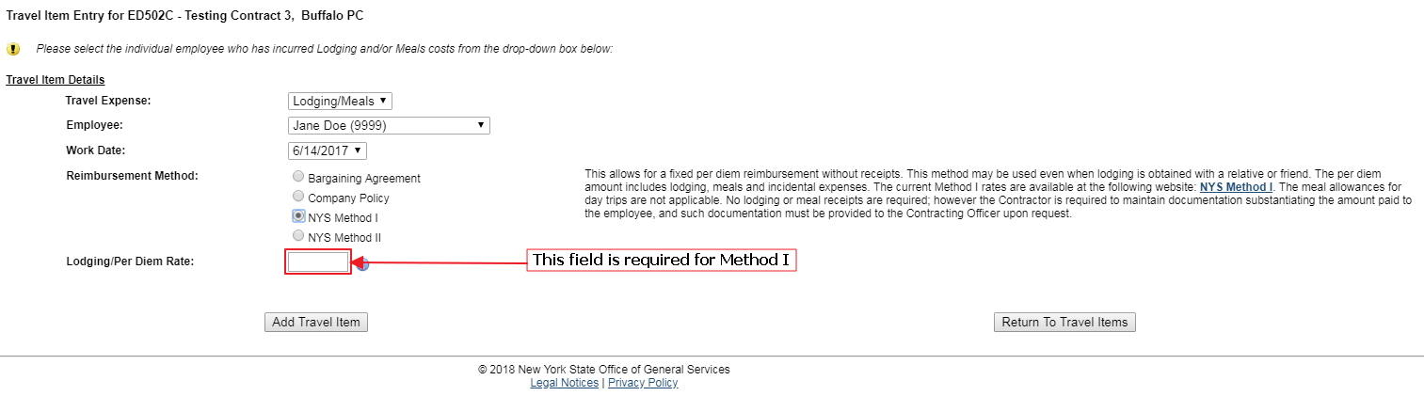Select NYS Method I radio button
Image resolution: width=1424 pixels, height=396 pixels.
coord(298,216)
